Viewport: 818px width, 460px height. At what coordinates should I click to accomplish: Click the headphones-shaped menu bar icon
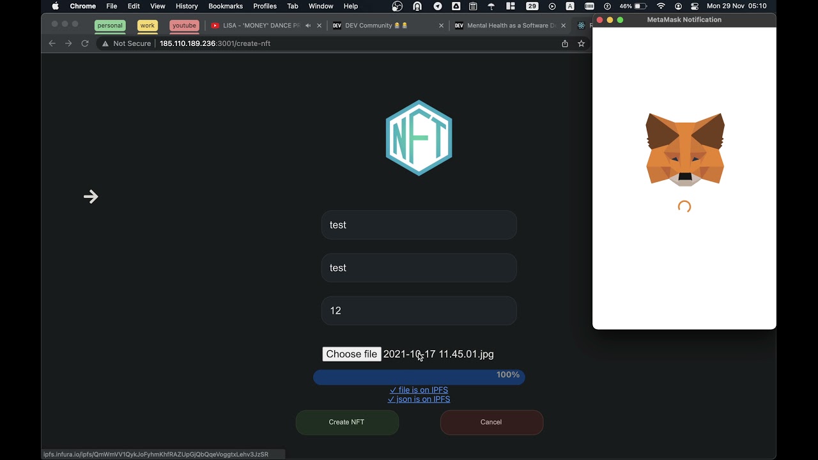[x=417, y=6]
